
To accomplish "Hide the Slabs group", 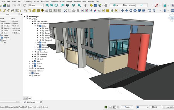I will pos(38,42).
